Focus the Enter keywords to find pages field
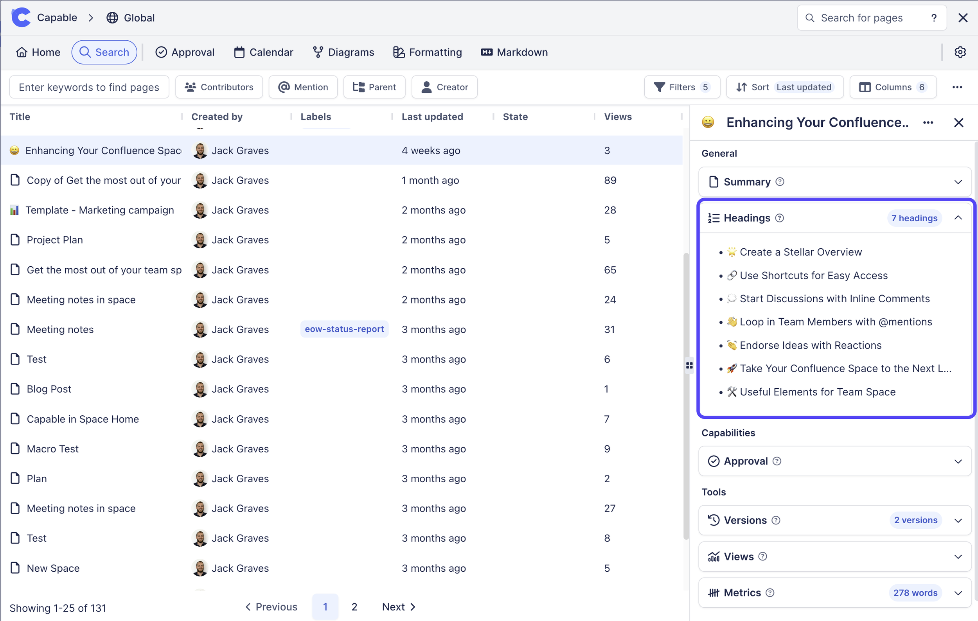The image size is (978, 621). (89, 87)
